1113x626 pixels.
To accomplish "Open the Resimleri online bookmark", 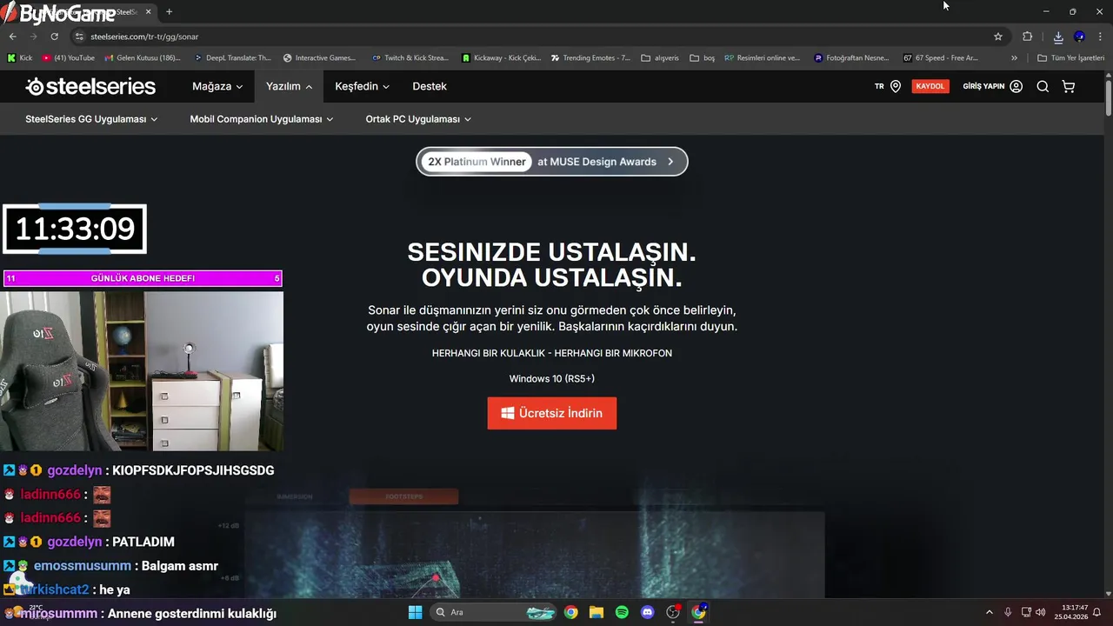I will [x=762, y=58].
